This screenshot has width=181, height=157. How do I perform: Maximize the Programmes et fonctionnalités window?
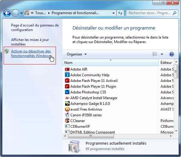click(x=163, y=3)
